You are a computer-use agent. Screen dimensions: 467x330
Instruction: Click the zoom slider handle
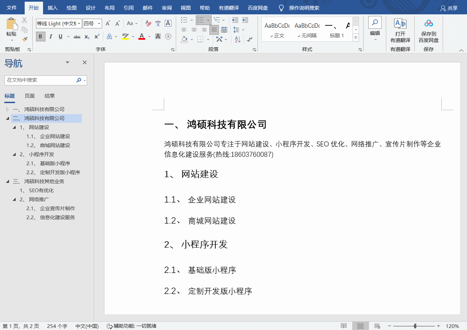click(415, 326)
